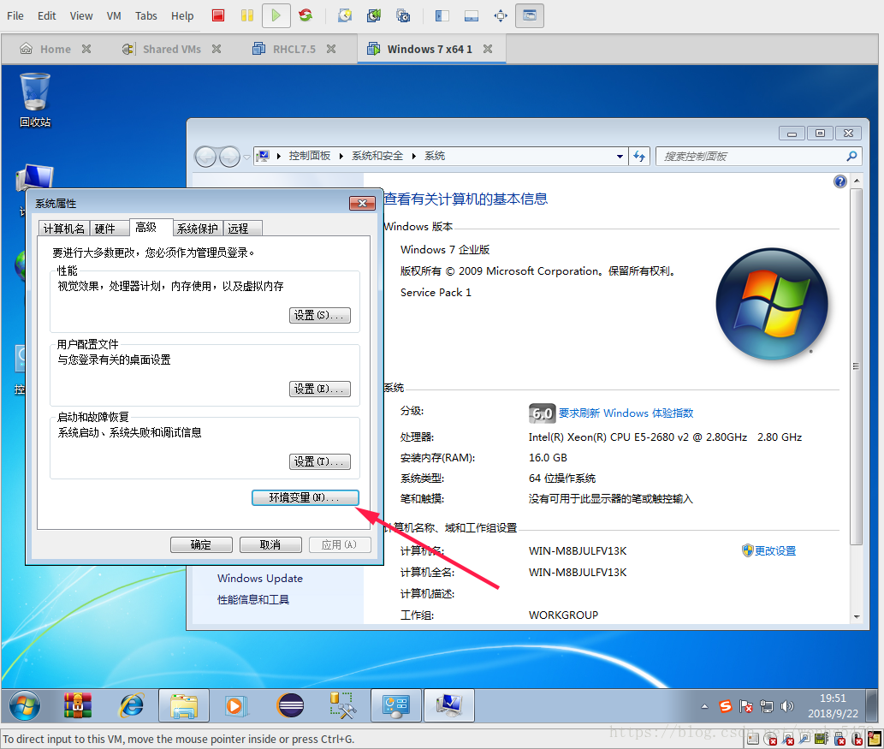This screenshot has height=749, width=884.
Task: Click the red Power Off VM toolbar icon
Action: pos(218,15)
